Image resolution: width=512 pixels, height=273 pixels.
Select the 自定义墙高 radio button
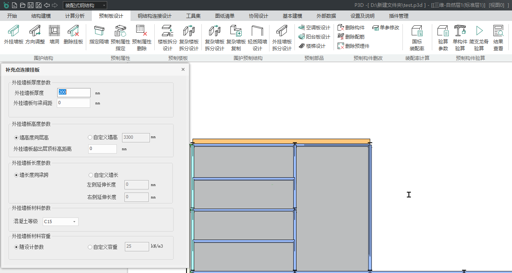point(90,138)
